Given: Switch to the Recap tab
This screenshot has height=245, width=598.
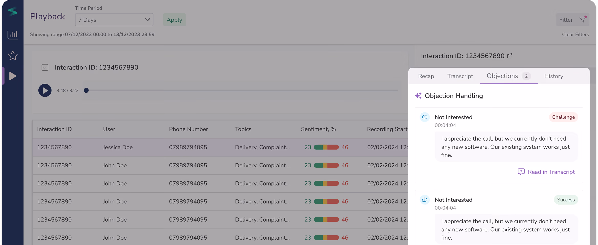Looking at the screenshot, I should pos(426,76).
